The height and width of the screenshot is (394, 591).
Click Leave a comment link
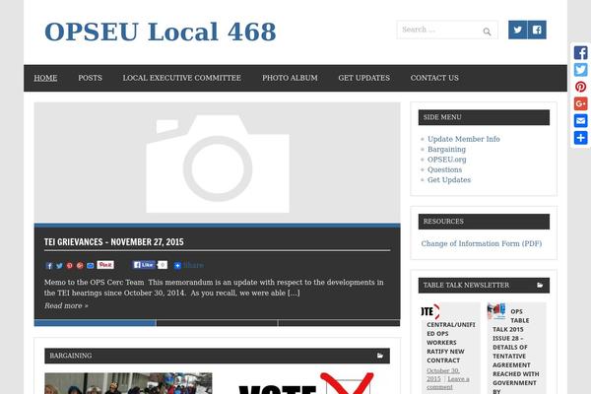point(448,383)
